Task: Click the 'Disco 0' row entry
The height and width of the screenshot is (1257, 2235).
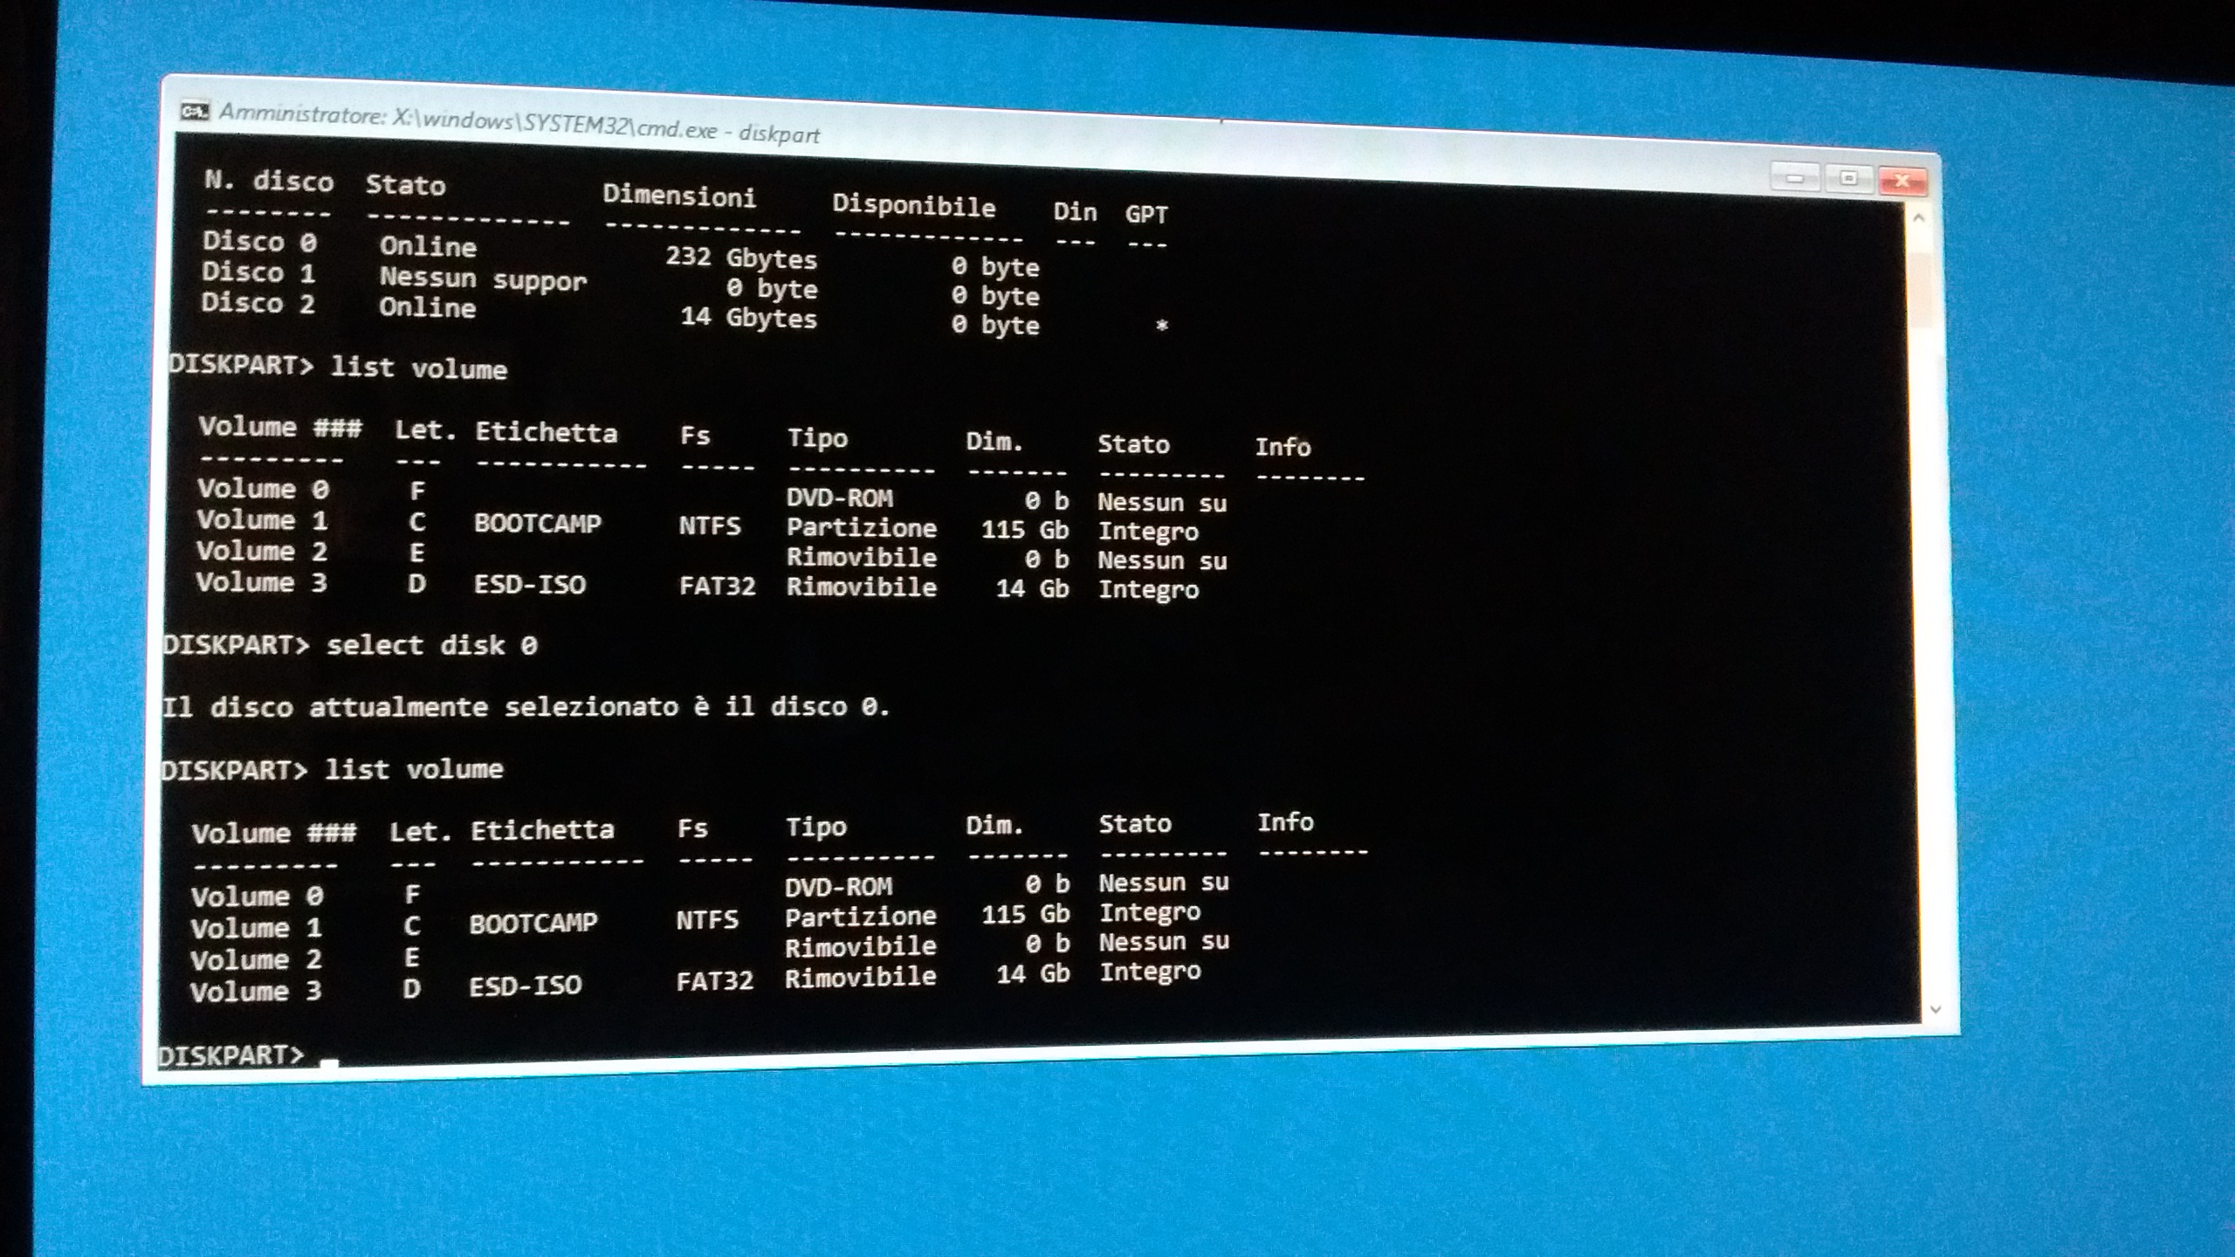Action: [259, 242]
